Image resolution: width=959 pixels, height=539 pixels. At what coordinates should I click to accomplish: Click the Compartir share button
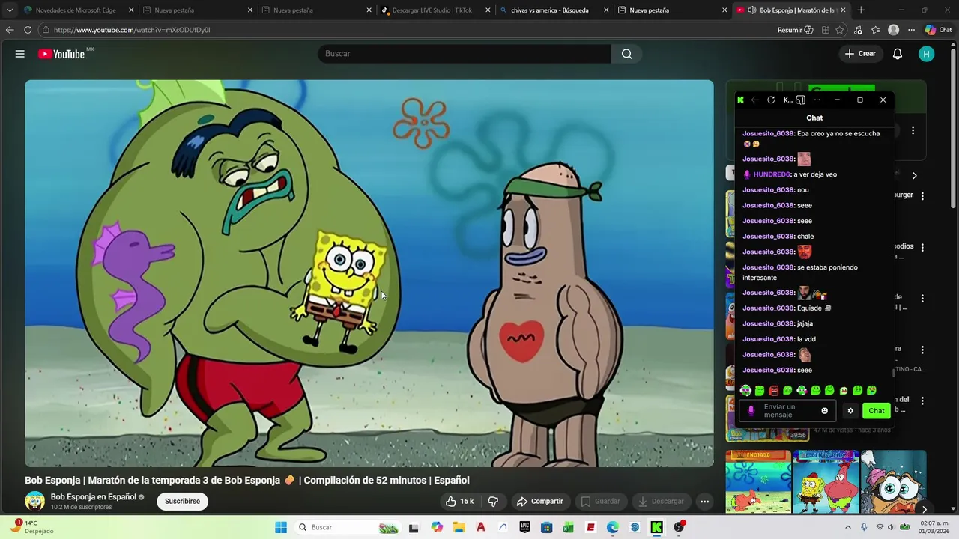click(x=539, y=502)
